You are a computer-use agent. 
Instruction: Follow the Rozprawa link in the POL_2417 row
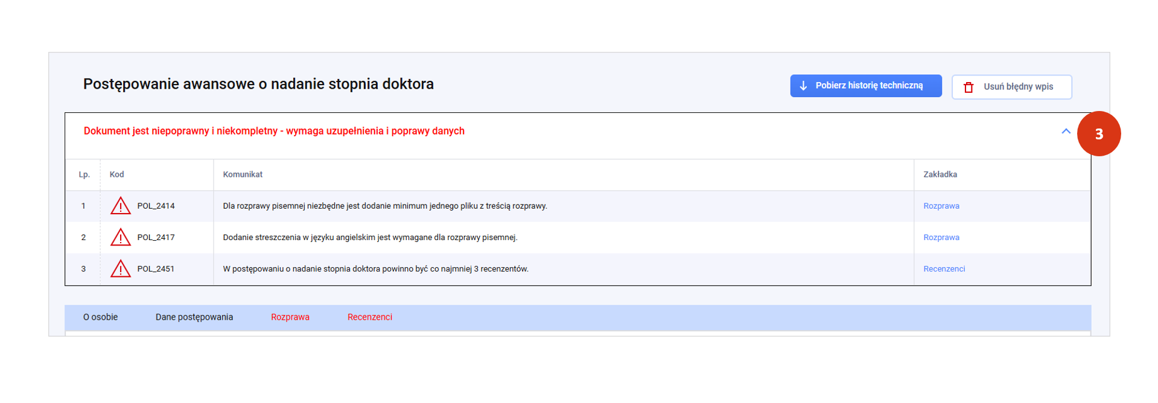click(941, 238)
